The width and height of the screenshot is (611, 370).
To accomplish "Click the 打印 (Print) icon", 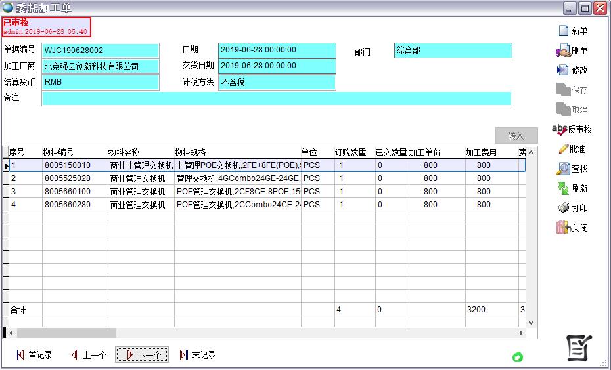I will click(x=563, y=208).
